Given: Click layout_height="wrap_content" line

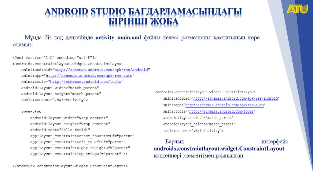Looking at the screenshot, I should click(70, 124).
